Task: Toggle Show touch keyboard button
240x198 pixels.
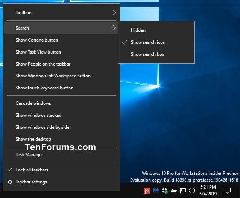Action: point(61,88)
